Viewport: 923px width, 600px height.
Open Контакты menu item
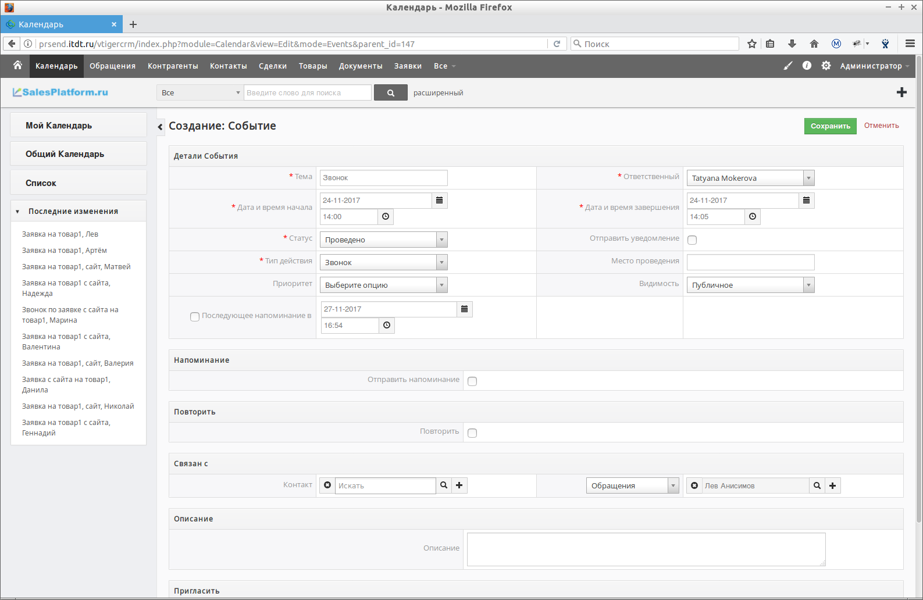(x=229, y=66)
